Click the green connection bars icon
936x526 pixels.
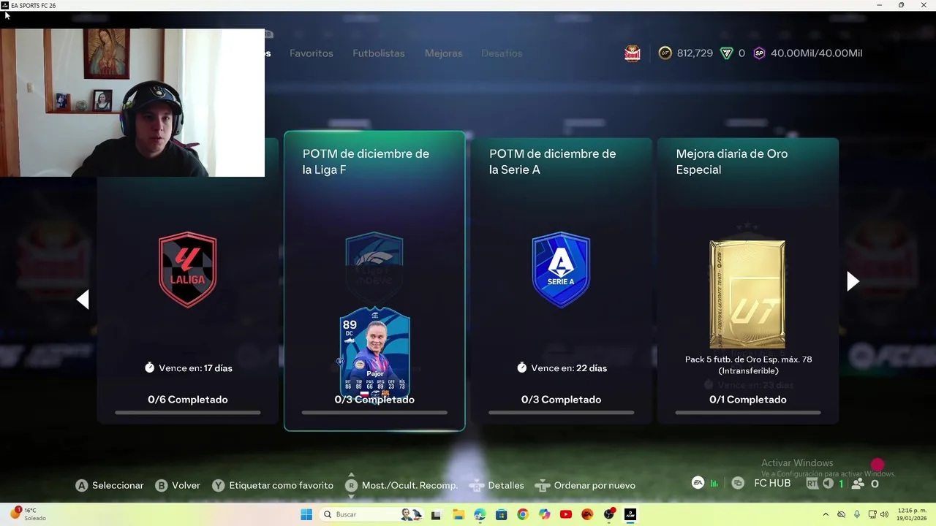pyautogui.click(x=714, y=484)
